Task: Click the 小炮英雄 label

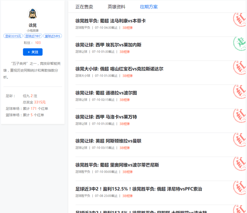Action: coord(33,30)
